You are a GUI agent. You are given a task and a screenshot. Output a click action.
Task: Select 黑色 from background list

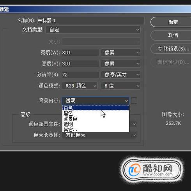(x=96, y=113)
